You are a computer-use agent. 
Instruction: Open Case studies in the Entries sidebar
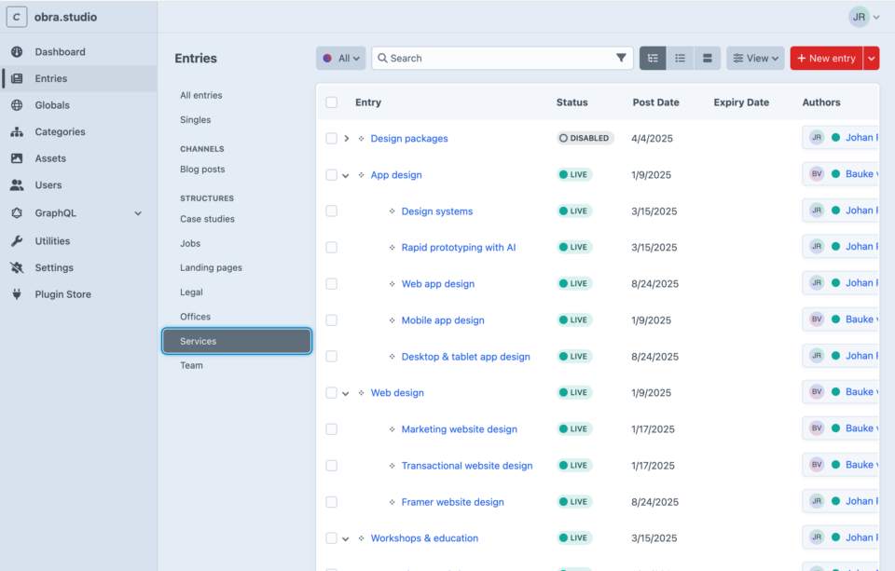(207, 219)
